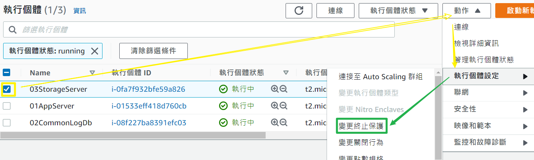The width and height of the screenshot is (534, 160).
Task: Click the refresh icon button
Action: (x=298, y=11)
